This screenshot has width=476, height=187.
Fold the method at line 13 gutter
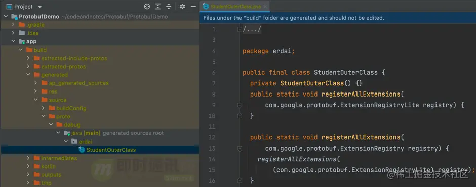point(239,148)
